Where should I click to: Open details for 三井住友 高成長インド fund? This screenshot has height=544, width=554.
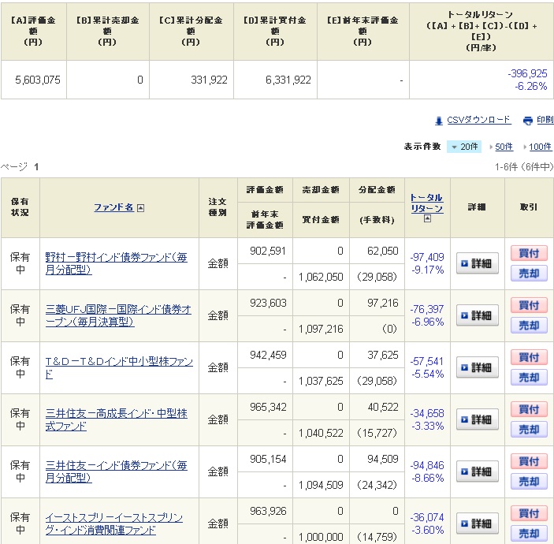pyautogui.click(x=477, y=419)
